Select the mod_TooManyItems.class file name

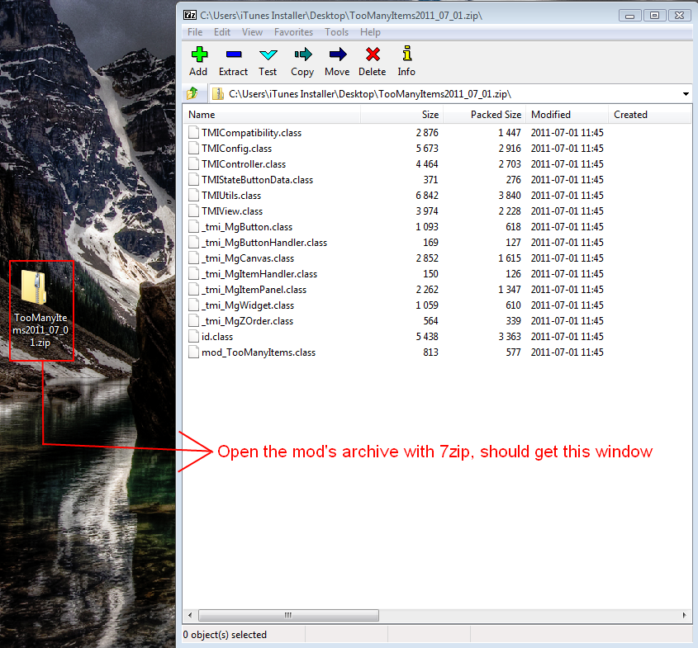[259, 352]
